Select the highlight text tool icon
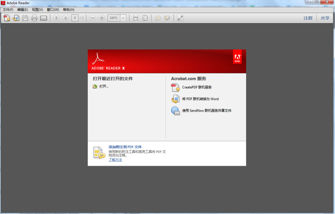The width and height of the screenshot is (335, 214). (167, 18)
